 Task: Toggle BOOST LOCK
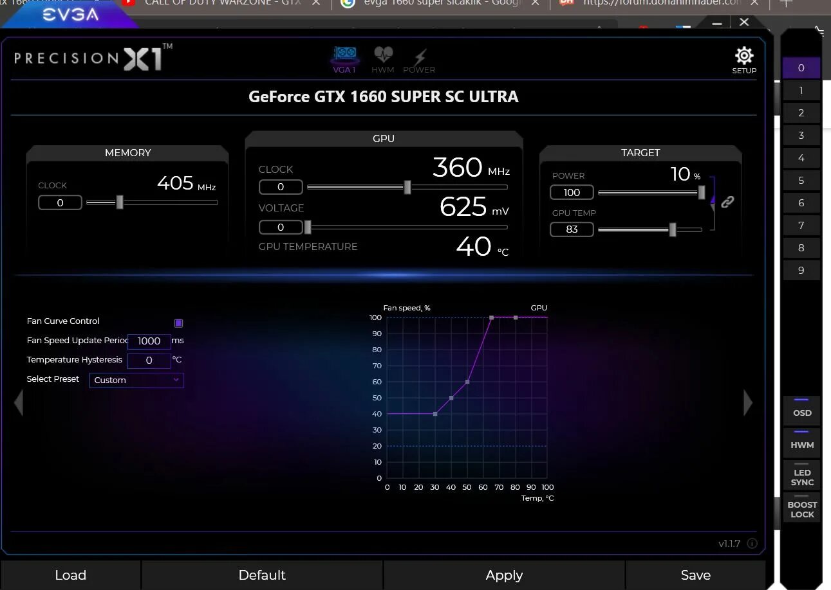[x=801, y=506]
